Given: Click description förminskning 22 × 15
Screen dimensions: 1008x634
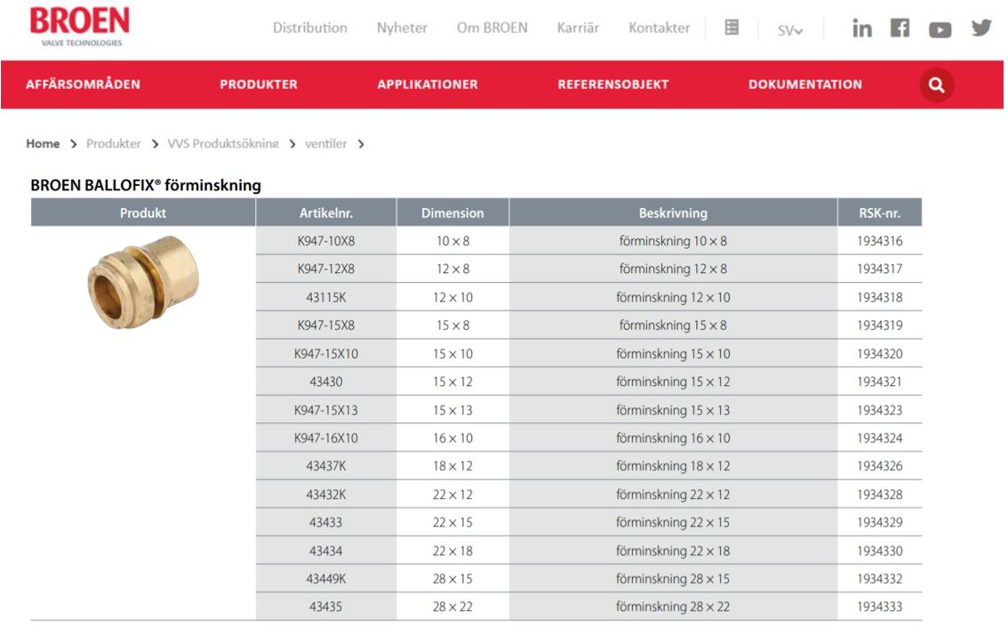Looking at the screenshot, I should coord(673,522).
